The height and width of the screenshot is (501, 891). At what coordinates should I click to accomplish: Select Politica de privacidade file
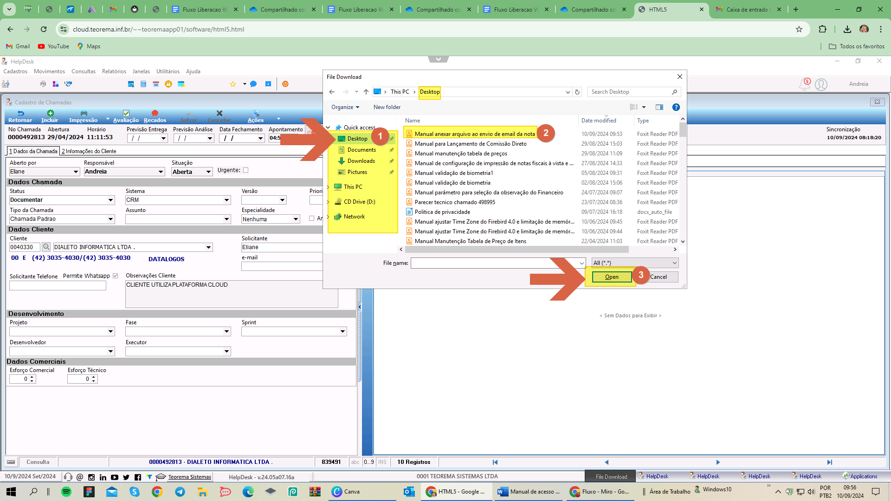pos(442,212)
